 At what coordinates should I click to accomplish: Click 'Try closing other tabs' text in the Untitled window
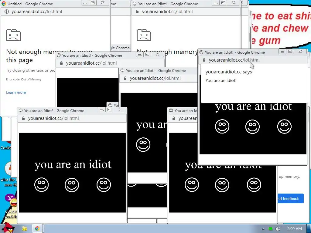point(31,70)
